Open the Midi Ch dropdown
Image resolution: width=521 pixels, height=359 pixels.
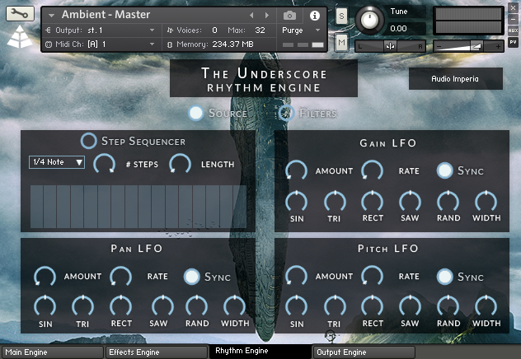point(100,44)
